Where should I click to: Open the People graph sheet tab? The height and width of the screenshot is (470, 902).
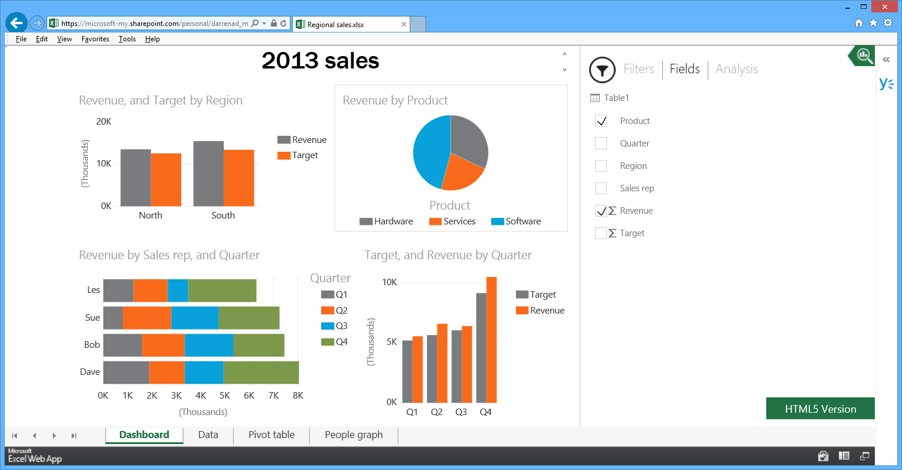tap(354, 435)
